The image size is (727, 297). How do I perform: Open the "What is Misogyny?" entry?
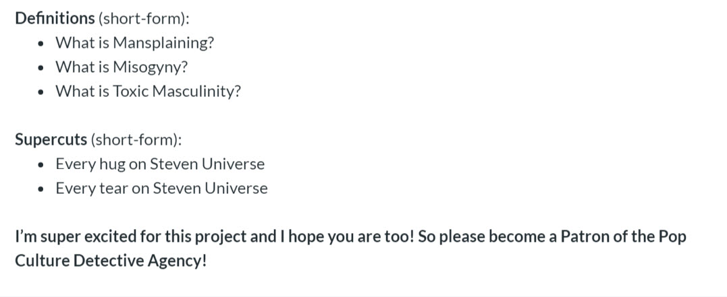(122, 67)
